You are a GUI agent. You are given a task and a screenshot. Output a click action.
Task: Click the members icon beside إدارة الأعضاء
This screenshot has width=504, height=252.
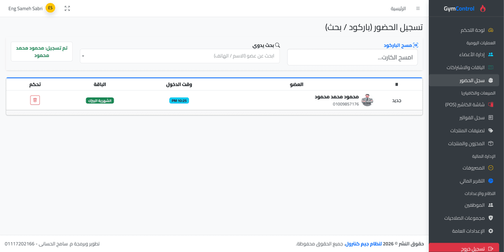click(491, 54)
